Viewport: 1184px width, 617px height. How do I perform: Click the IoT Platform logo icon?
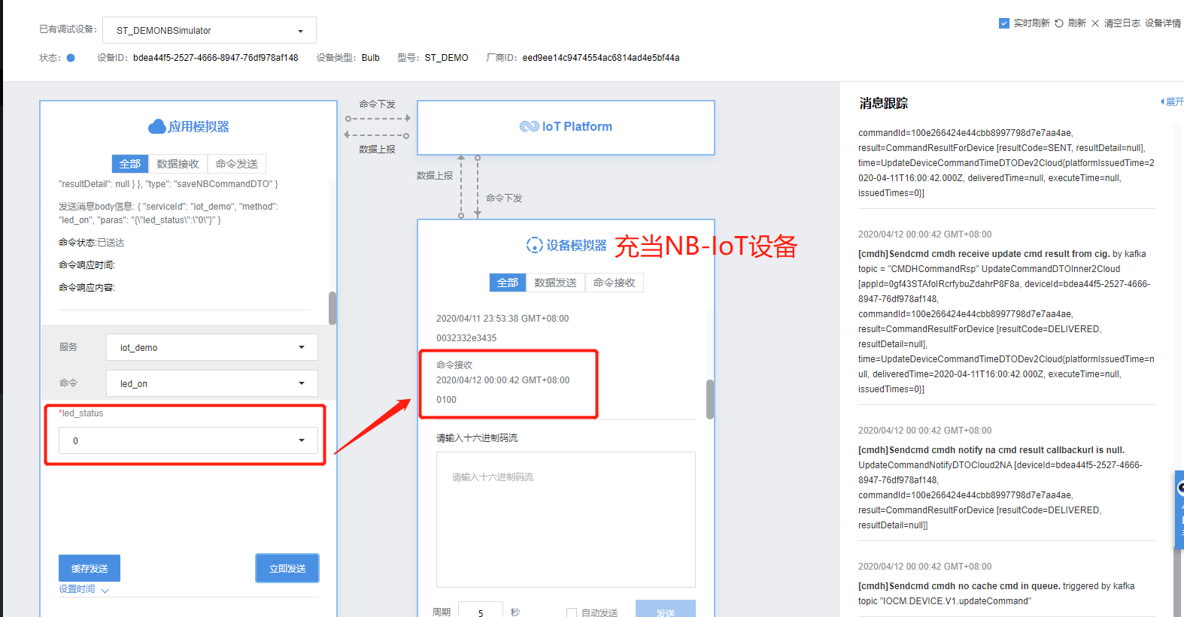pyautogui.click(x=530, y=126)
